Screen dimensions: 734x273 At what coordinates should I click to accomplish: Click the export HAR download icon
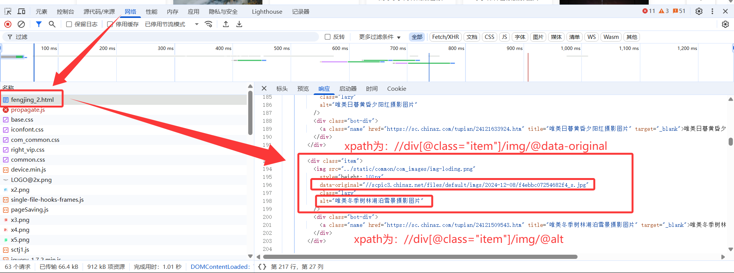point(239,24)
